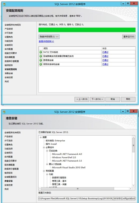
Task: Click 跨语言安装 rule text
Action: pos(48,60)
